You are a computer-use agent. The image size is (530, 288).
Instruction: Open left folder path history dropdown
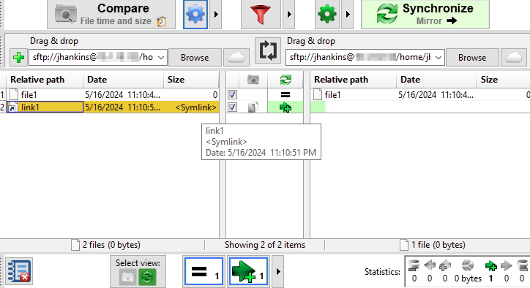pyautogui.click(x=161, y=58)
